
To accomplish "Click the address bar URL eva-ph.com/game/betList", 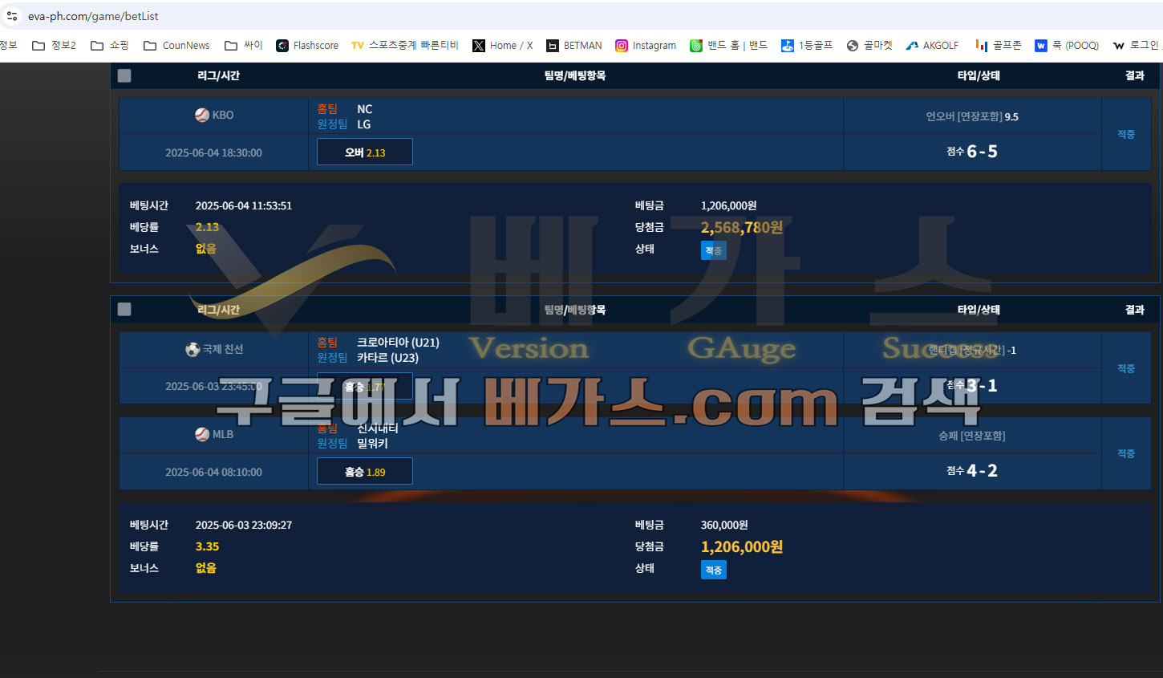I will coord(93,16).
